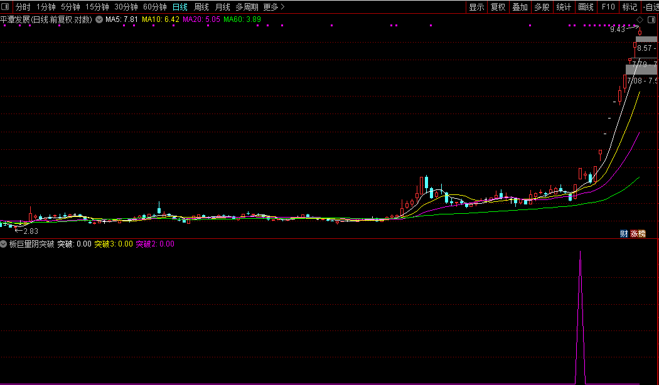Screen dimensions: 659x385
Task: Select the 日线 daily chart tab
Action: (x=180, y=7)
